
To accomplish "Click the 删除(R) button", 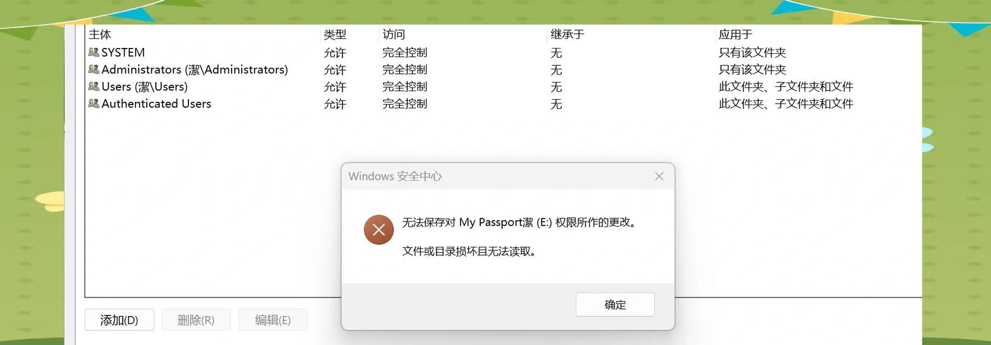I will (x=196, y=320).
